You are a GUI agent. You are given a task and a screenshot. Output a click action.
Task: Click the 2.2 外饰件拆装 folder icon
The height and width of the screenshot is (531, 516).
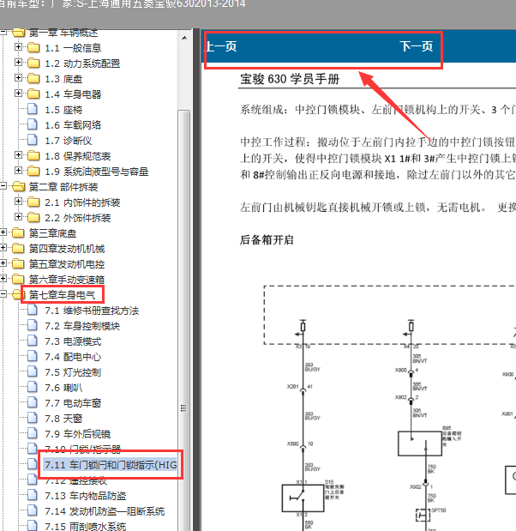[x=33, y=218]
